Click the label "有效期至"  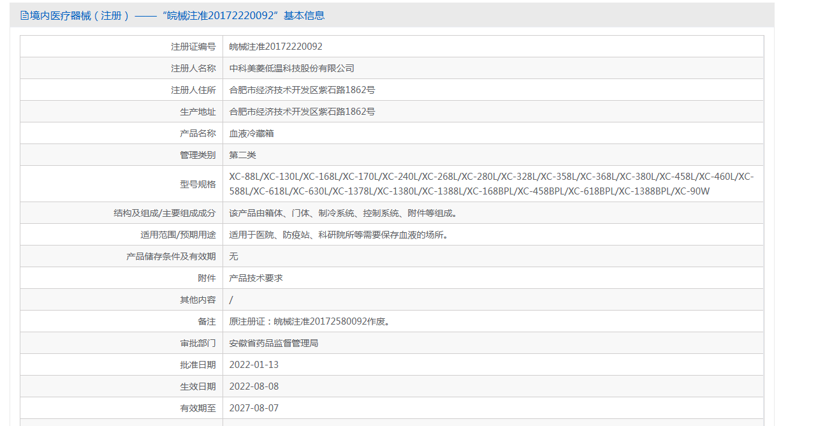[x=198, y=408]
